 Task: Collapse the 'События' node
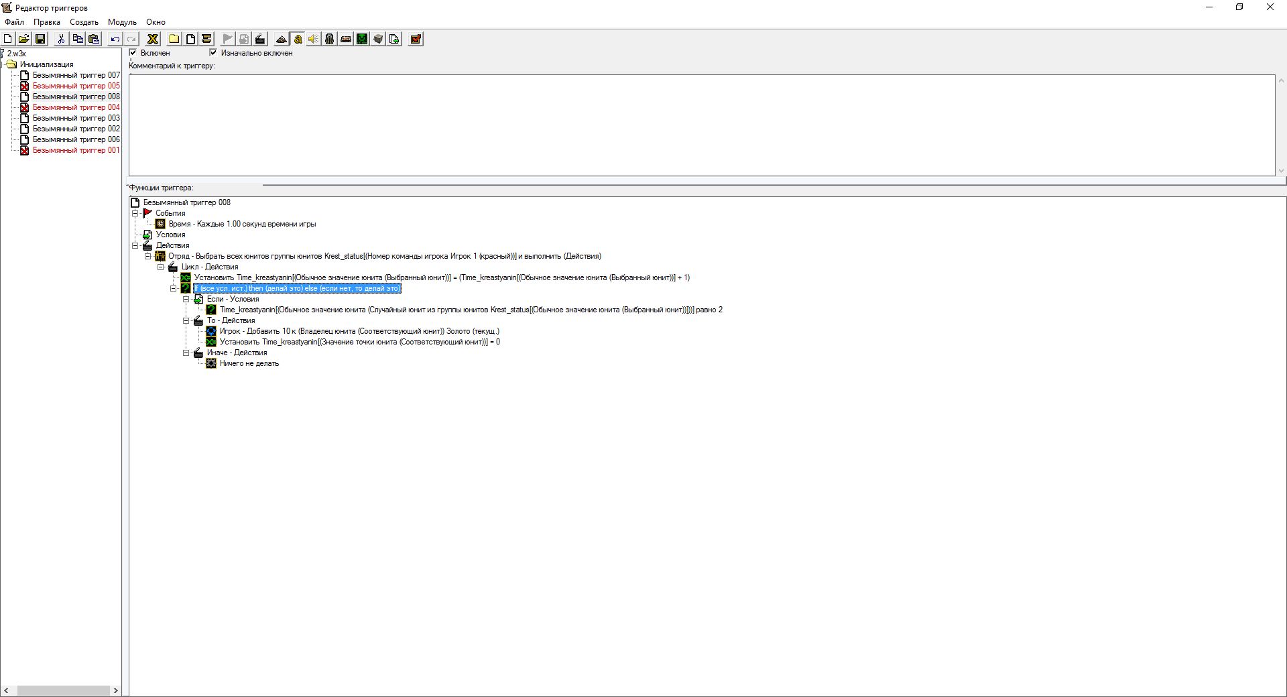coord(135,213)
